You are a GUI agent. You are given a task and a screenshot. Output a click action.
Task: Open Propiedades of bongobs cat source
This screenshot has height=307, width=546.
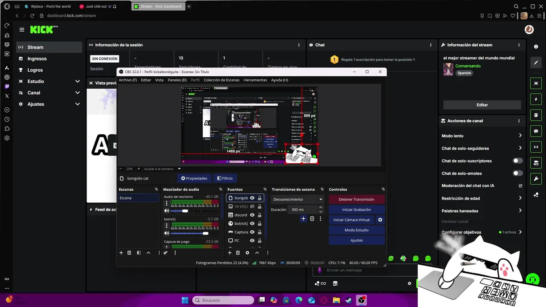click(x=194, y=178)
